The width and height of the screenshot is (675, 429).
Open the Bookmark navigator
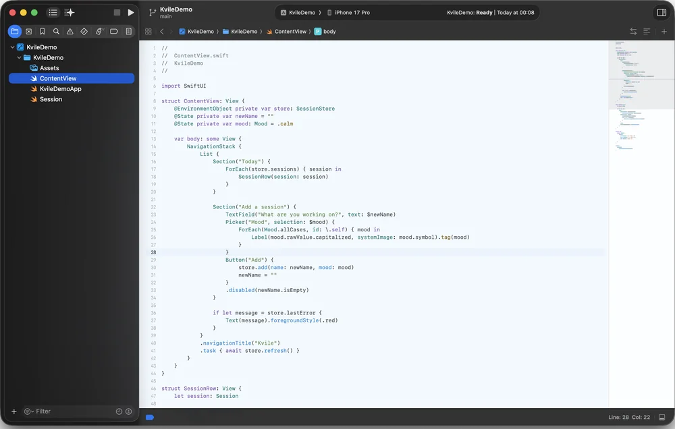[42, 32]
